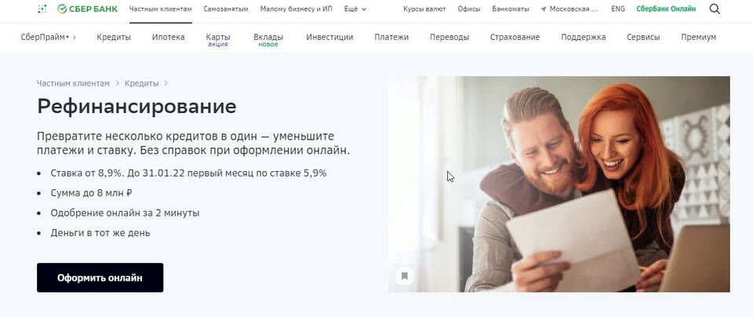
Task: Switch to the Самозанятым tab
Action: [x=226, y=9]
